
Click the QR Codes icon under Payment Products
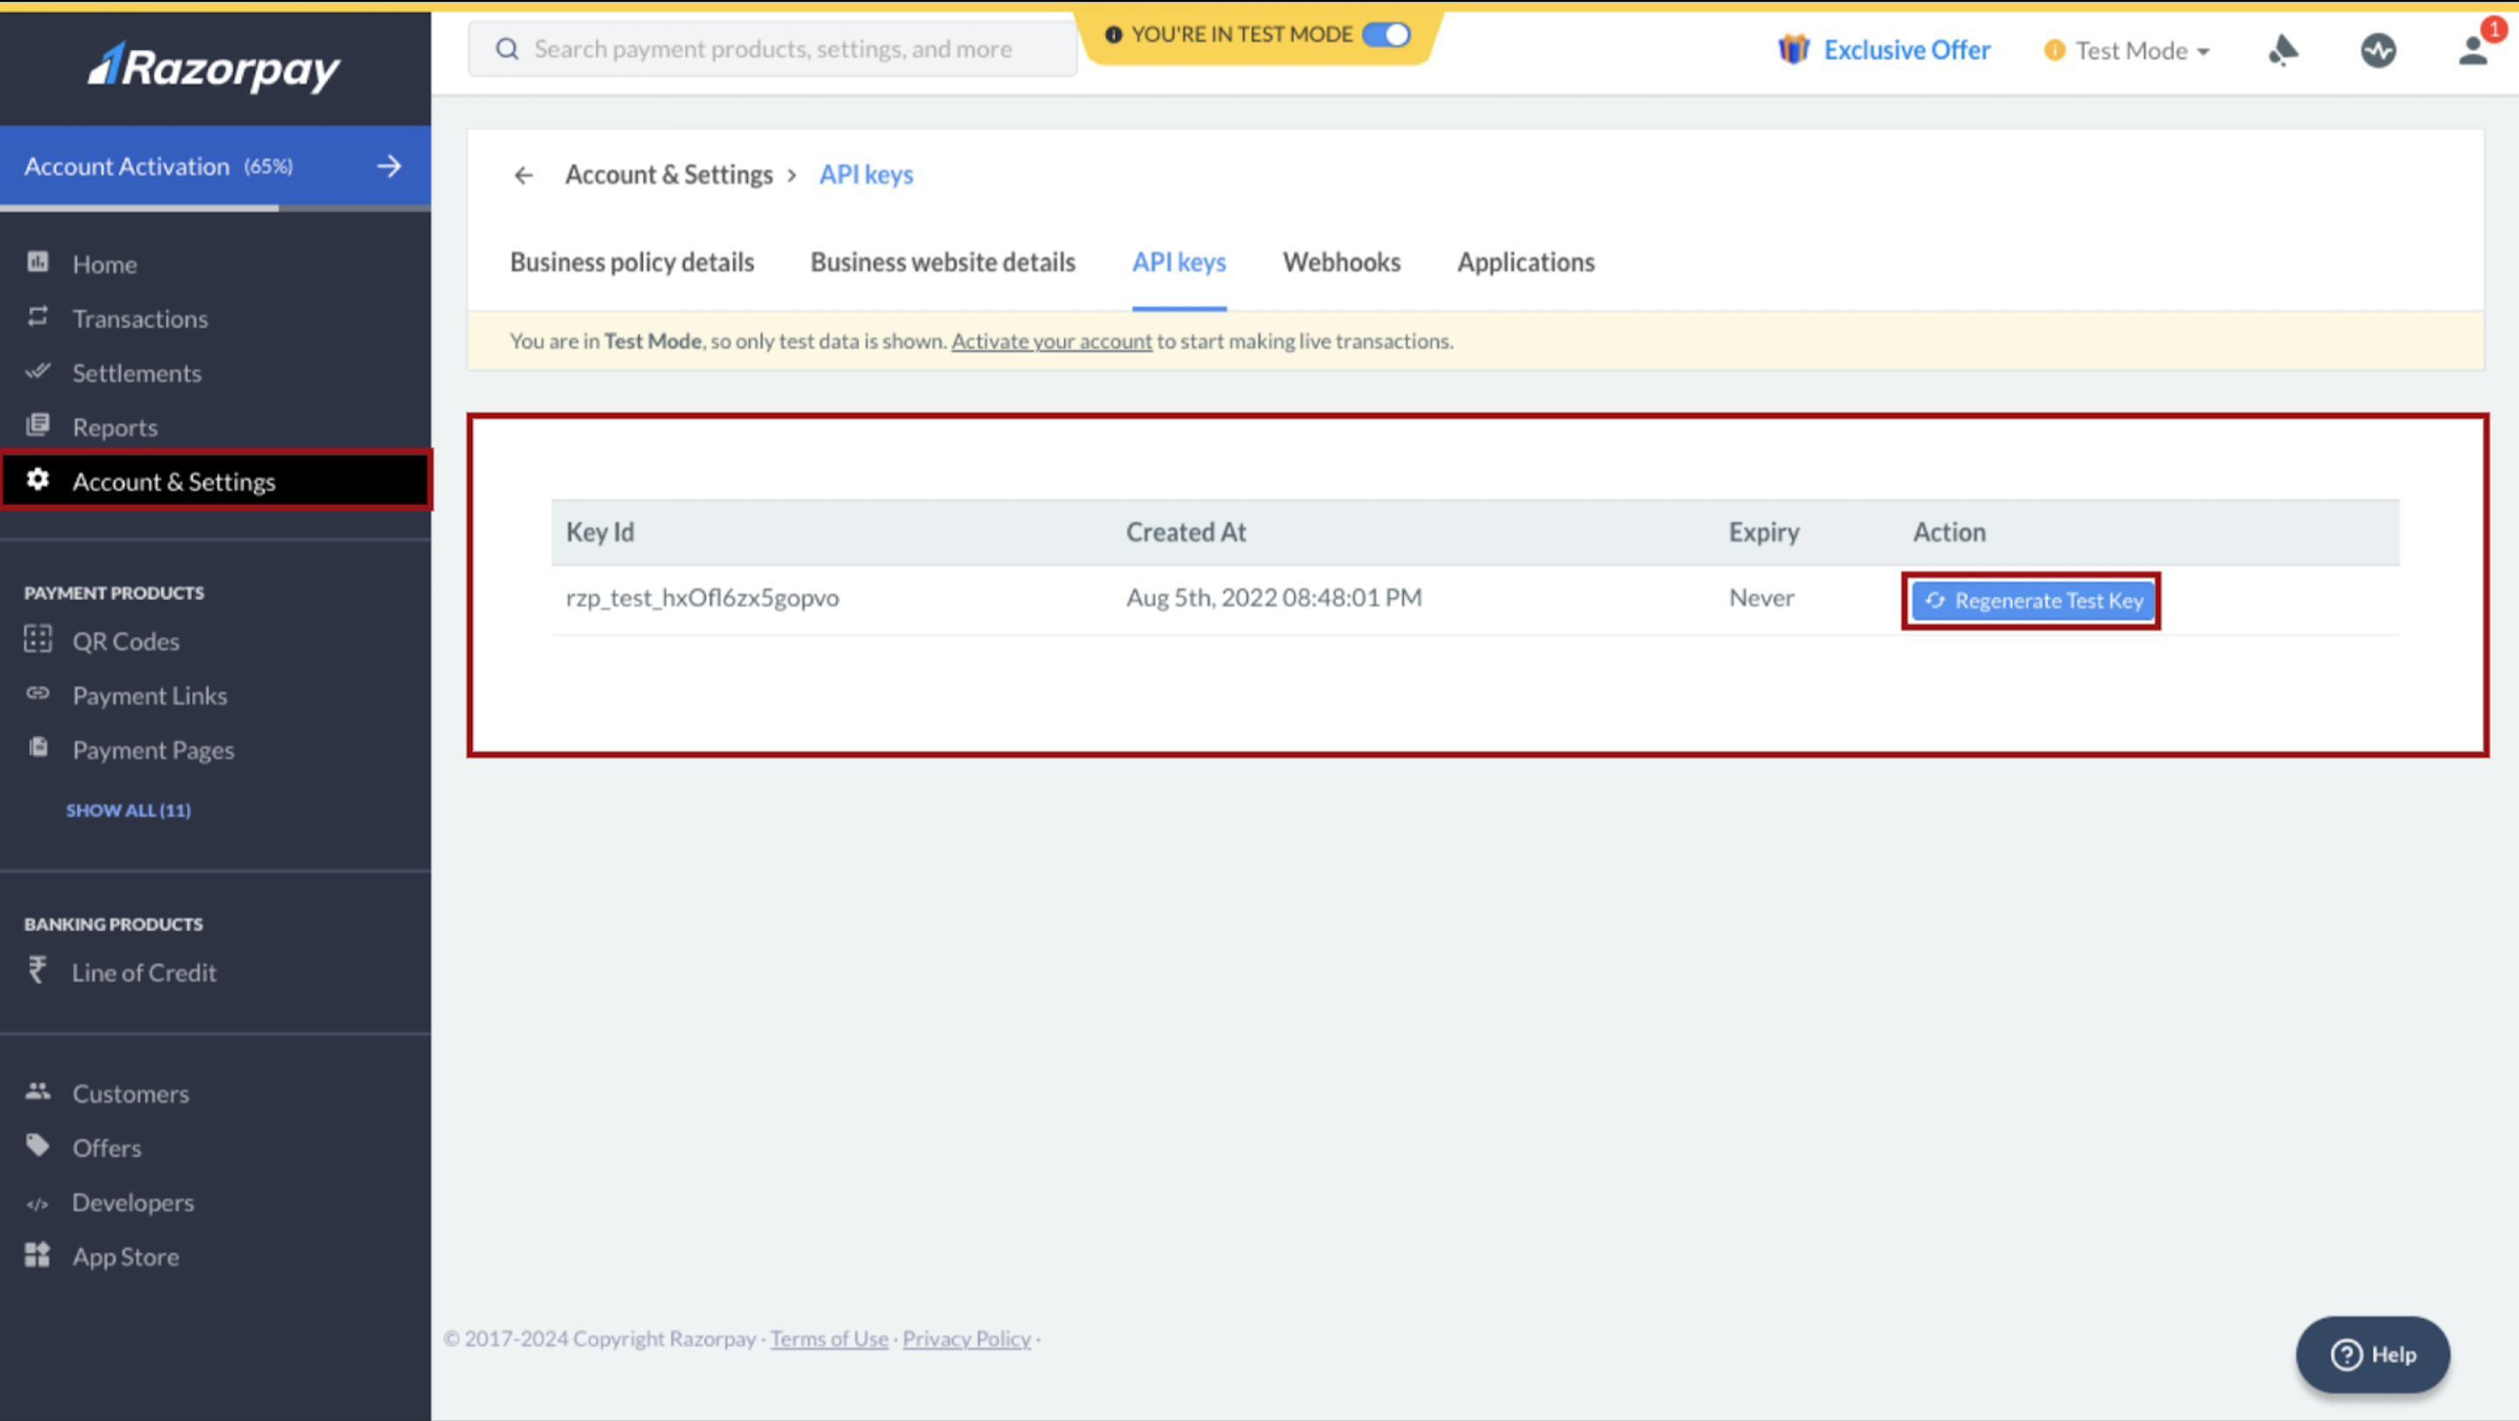point(37,640)
